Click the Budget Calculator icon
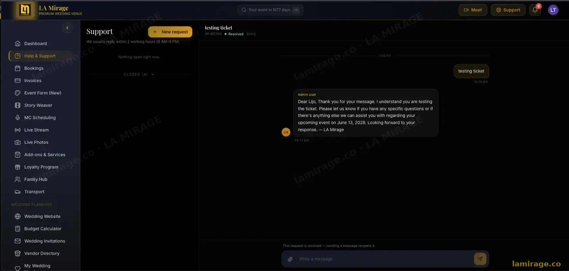This screenshot has width=569, height=271. tap(17, 229)
